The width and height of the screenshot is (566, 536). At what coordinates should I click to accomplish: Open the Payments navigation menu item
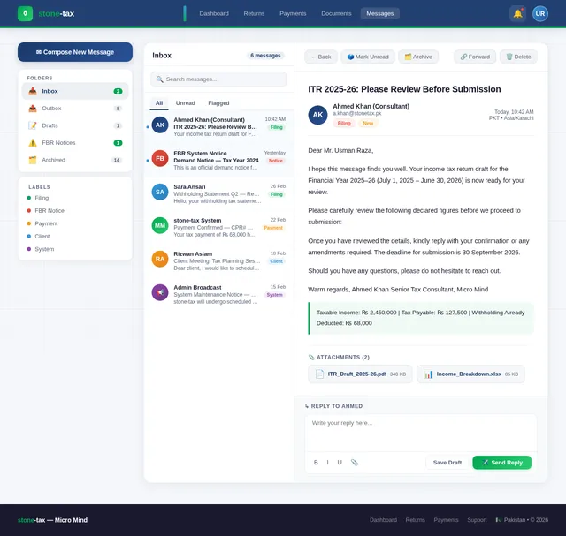point(293,13)
